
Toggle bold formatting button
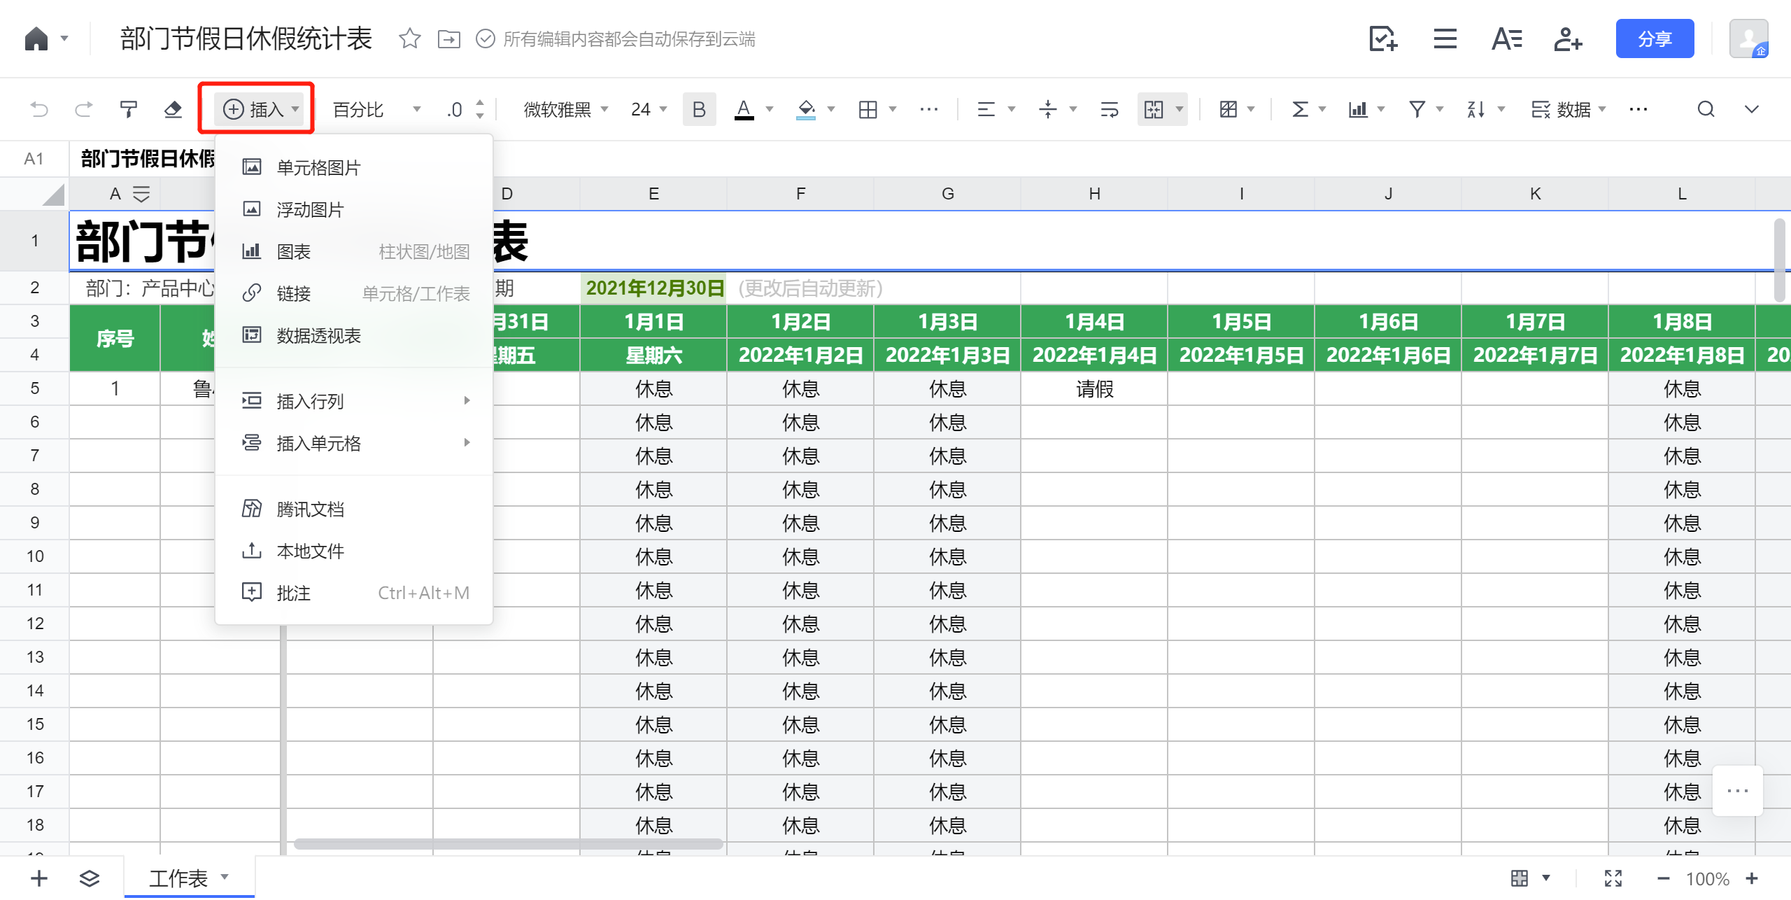point(698,109)
